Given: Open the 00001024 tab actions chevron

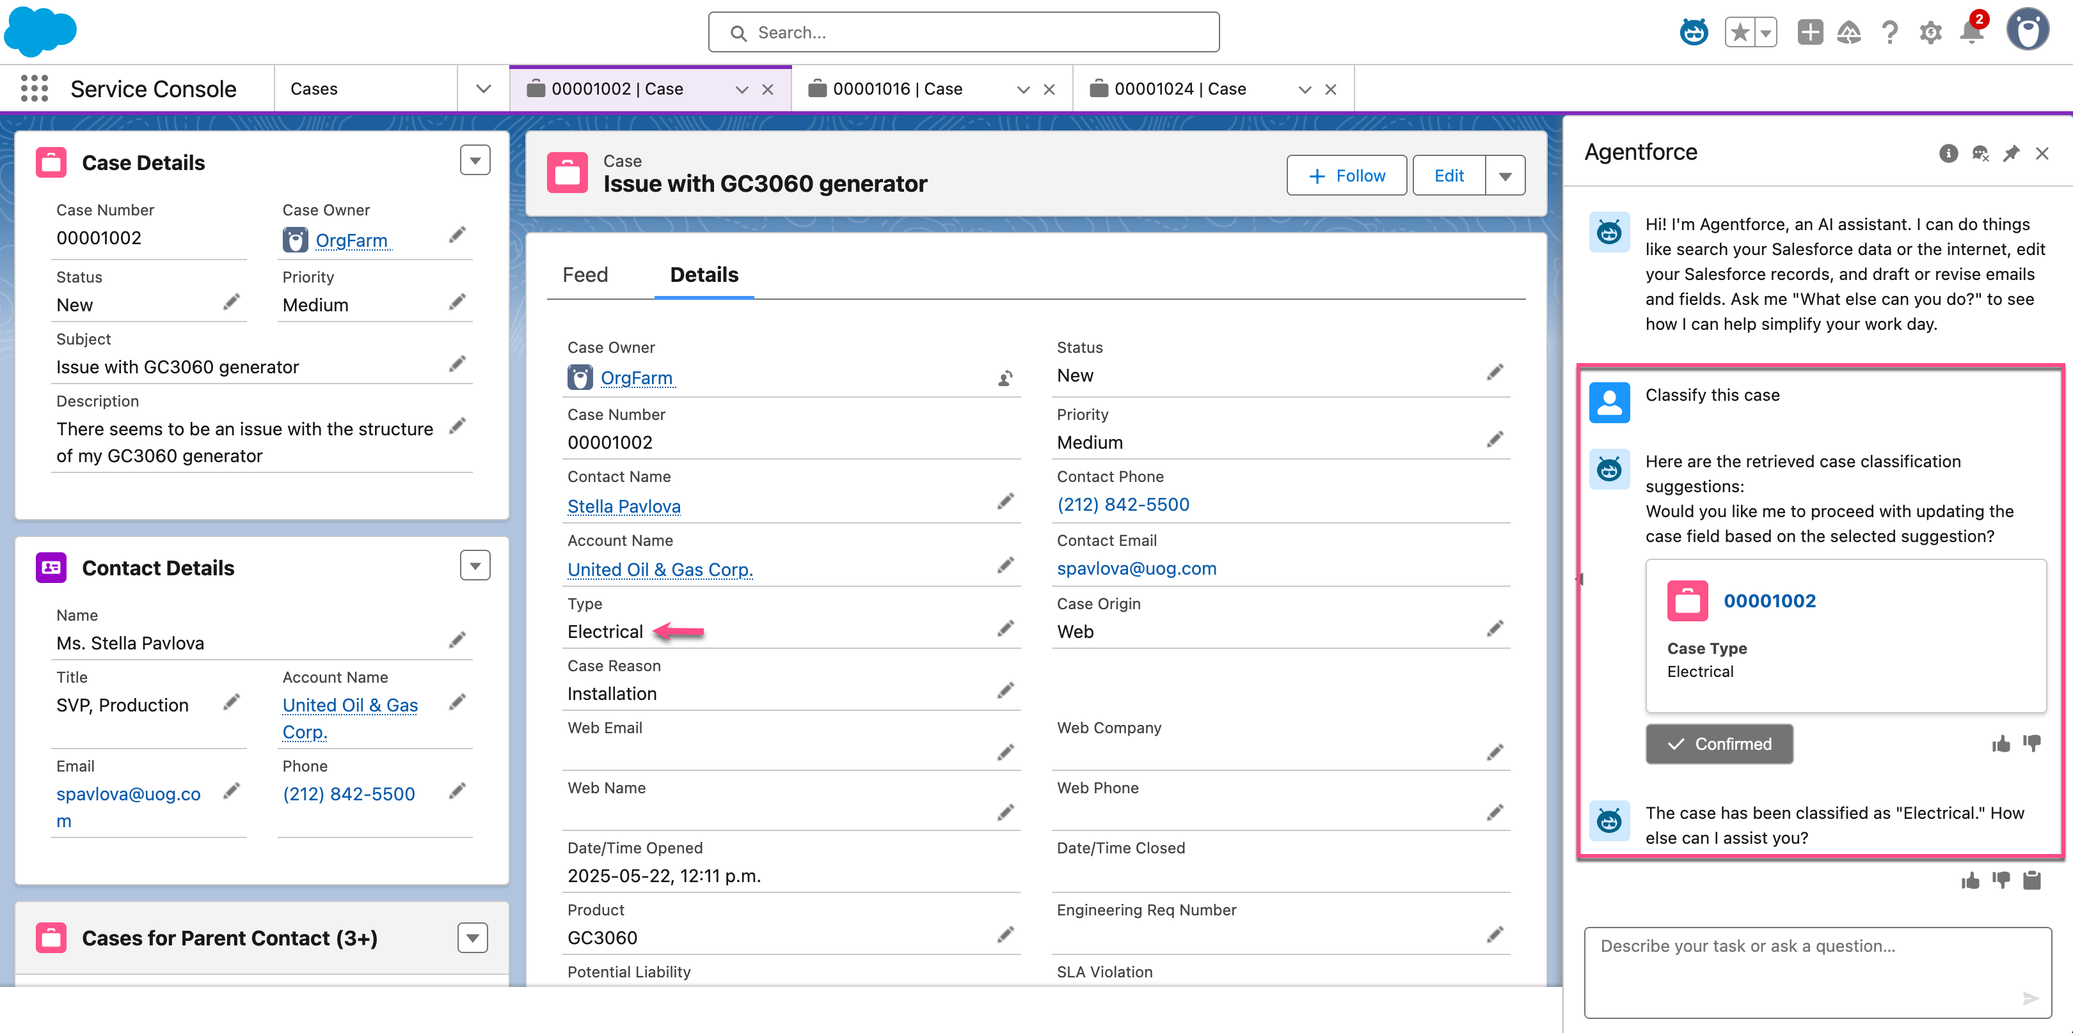Looking at the screenshot, I should tap(1305, 89).
